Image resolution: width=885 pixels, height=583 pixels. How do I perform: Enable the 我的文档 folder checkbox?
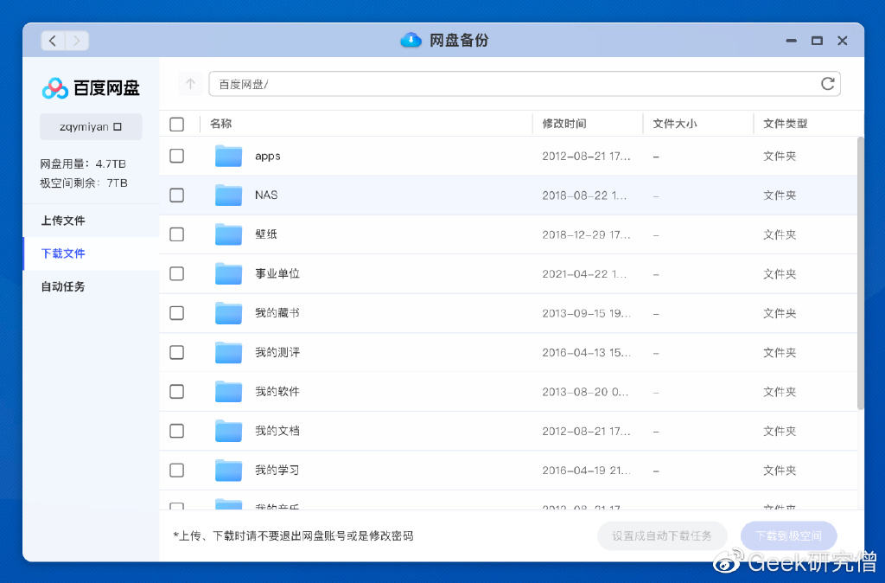176,431
